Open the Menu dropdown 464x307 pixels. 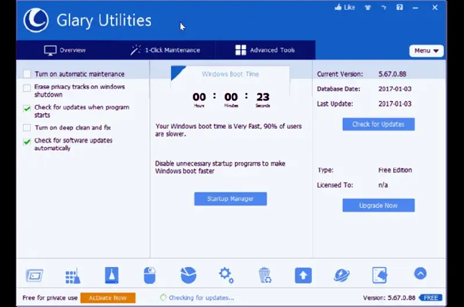(426, 50)
